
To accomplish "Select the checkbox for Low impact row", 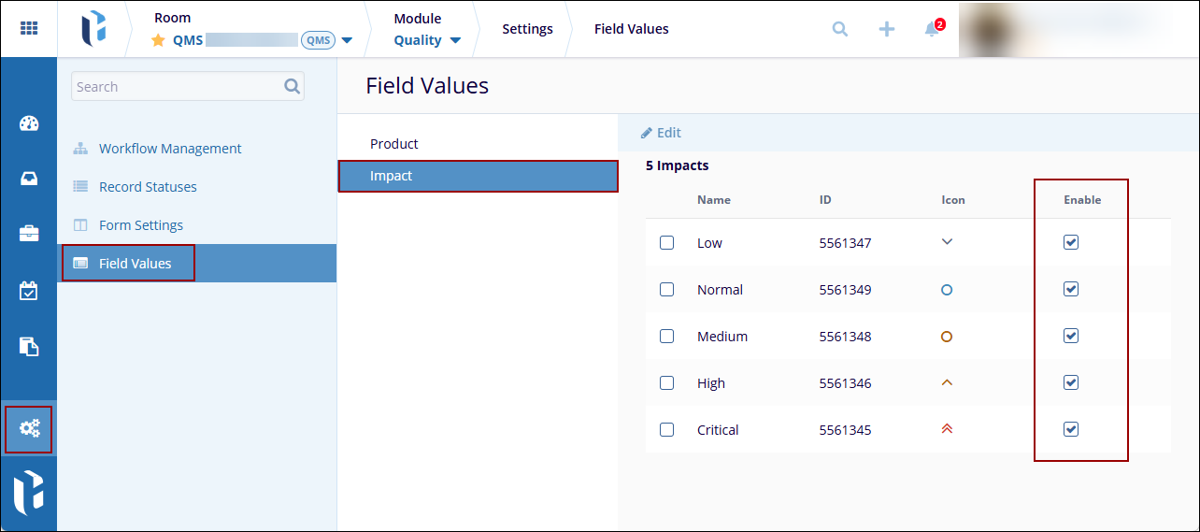I will [666, 243].
